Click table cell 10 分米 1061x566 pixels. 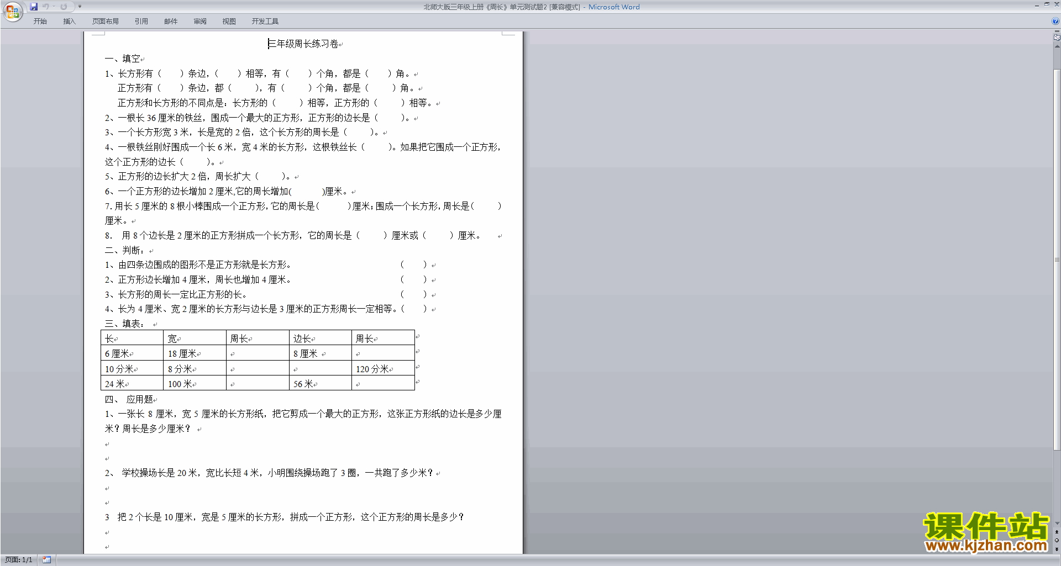point(132,369)
